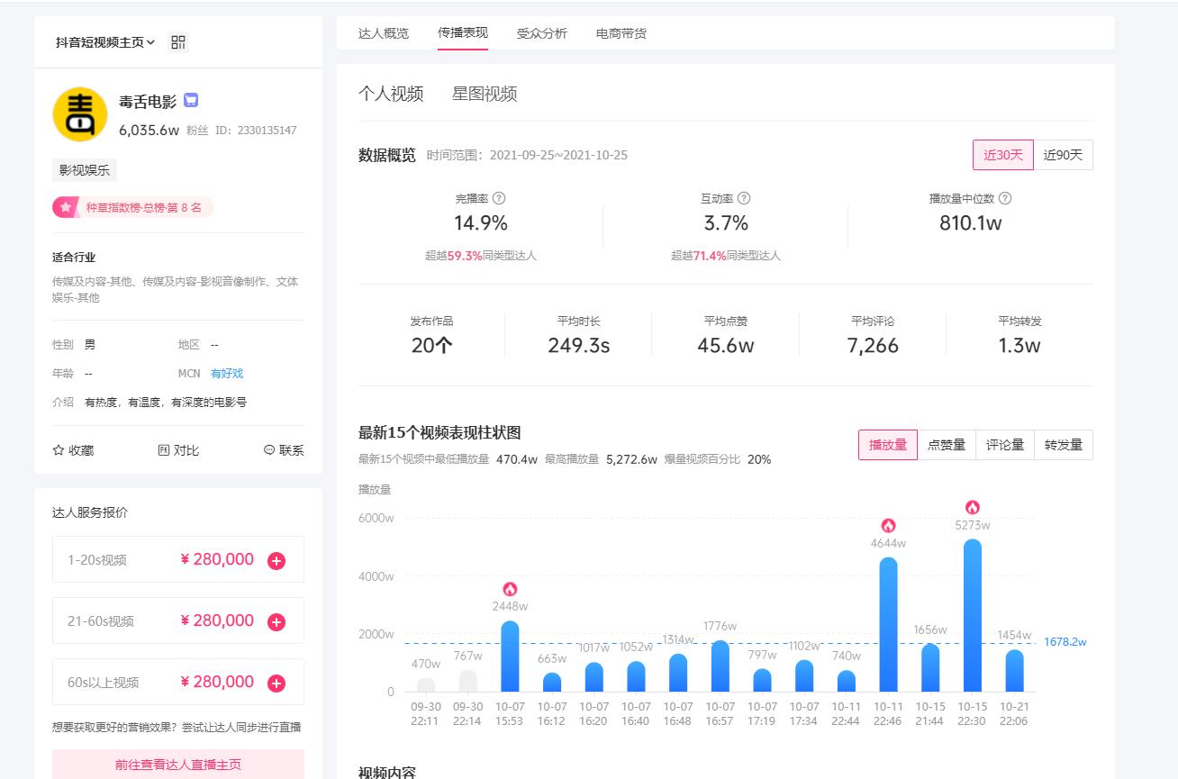Switch the chart metric to 点赞量
This screenshot has height=779, width=1178.
[x=946, y=445]
